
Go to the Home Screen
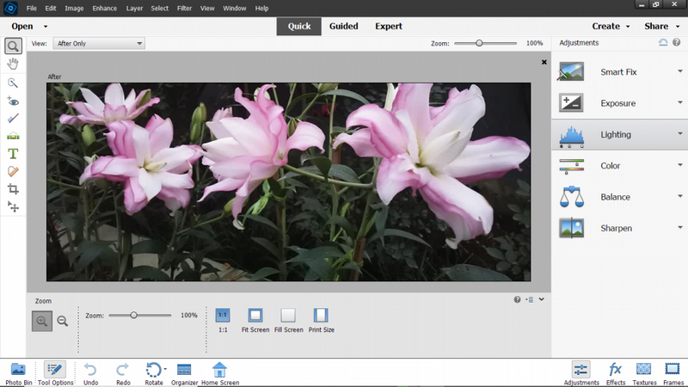tap(220, 373)
